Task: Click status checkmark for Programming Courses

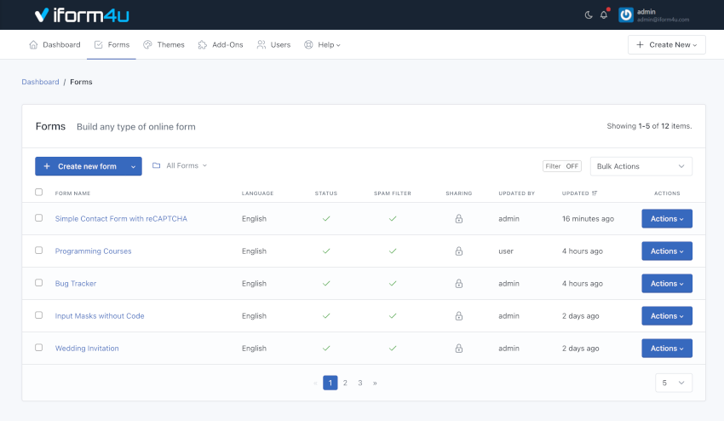Action: 325,251
